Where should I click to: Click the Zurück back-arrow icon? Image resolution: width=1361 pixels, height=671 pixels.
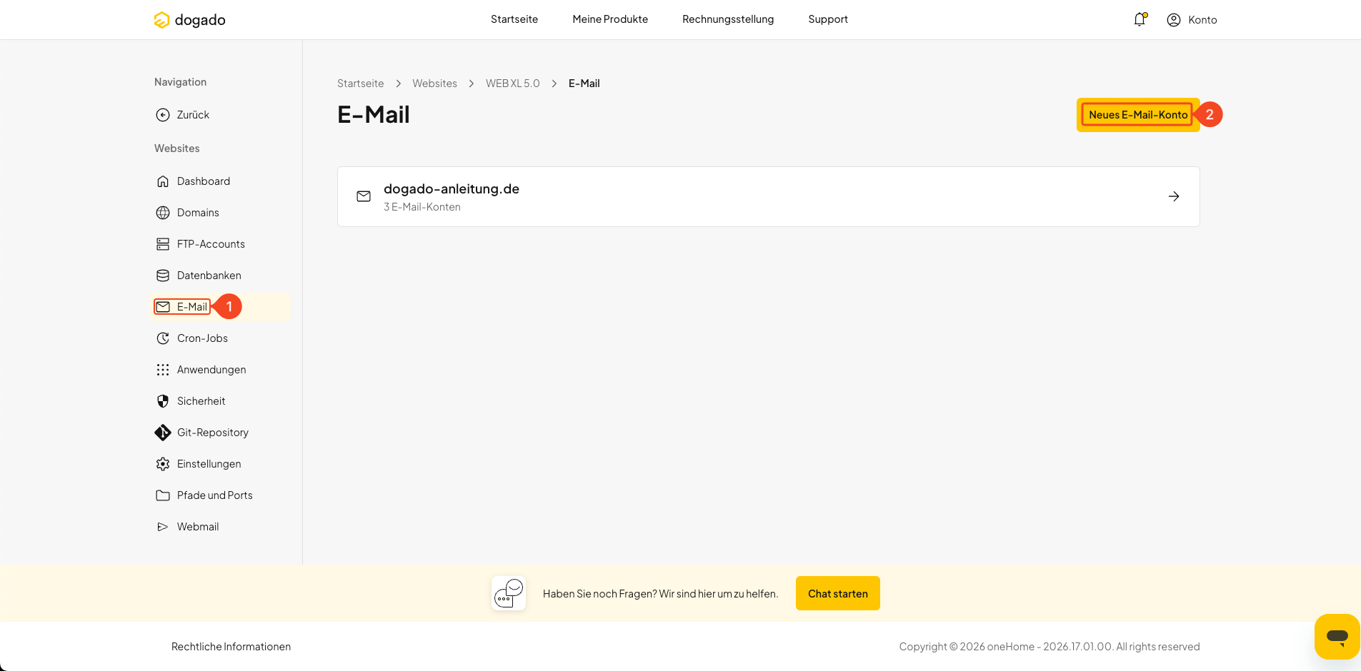(163, 115)
